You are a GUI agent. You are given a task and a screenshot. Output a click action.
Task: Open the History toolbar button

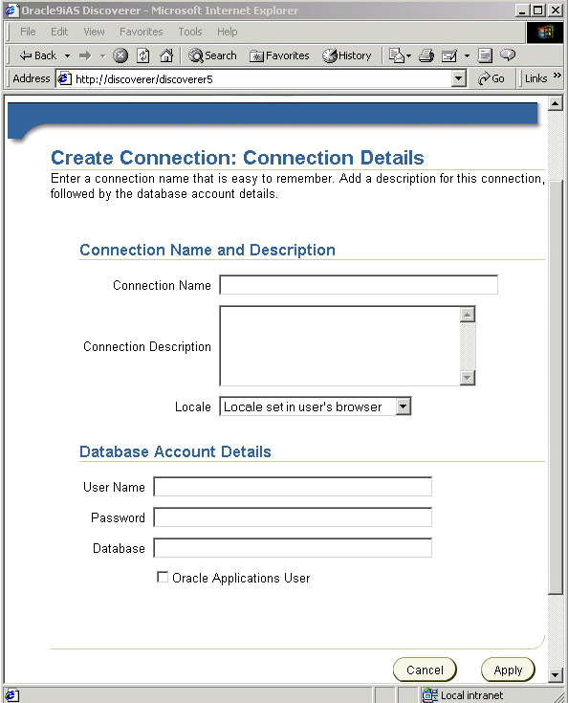click(347, 55)
